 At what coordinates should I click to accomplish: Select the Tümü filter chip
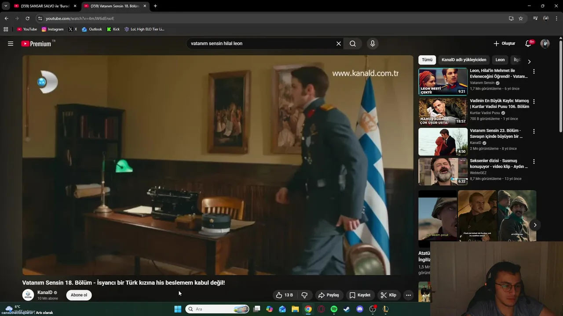coord(427,60)
